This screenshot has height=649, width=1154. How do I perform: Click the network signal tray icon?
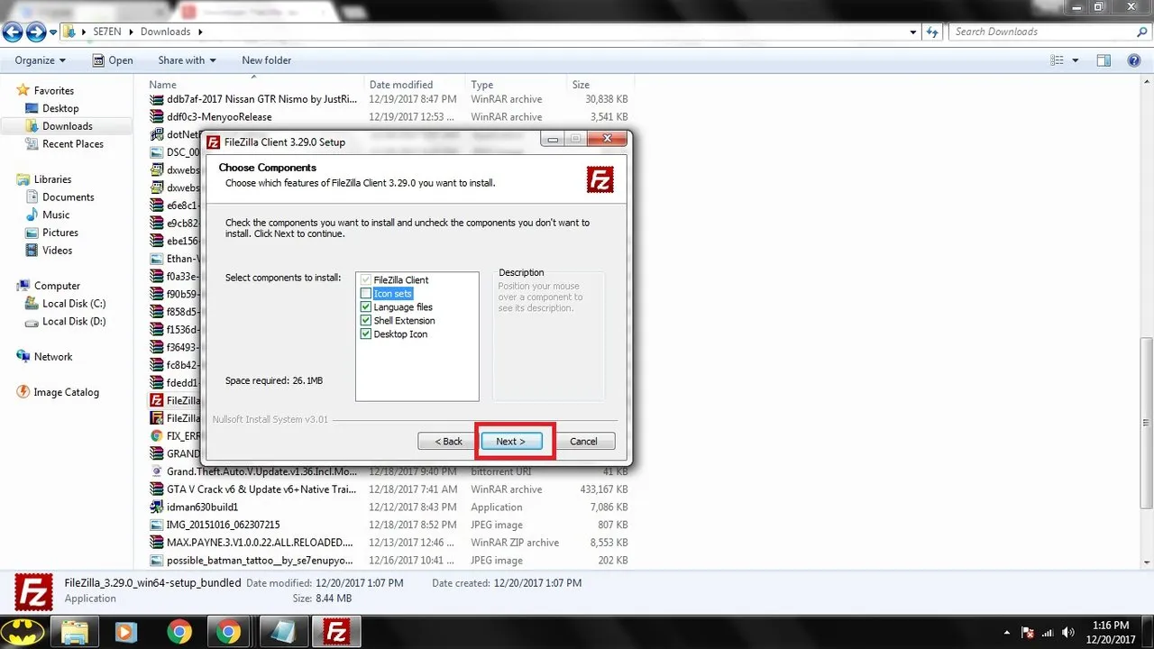coord(1048,632)
